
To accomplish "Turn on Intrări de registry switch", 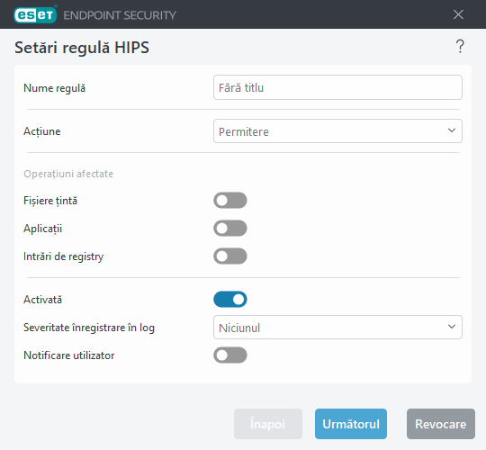I will [230, 256].
